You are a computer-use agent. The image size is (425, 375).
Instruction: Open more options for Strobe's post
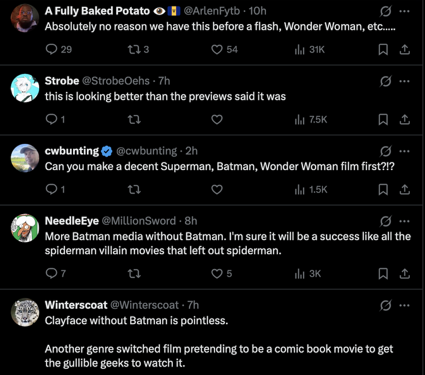(405, 81)
